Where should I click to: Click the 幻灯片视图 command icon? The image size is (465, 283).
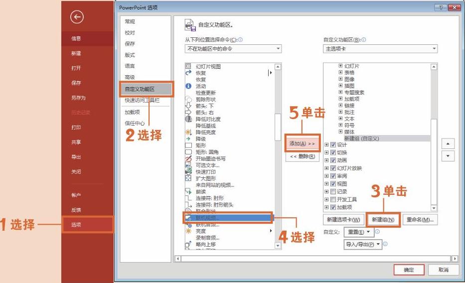[188, 66]
